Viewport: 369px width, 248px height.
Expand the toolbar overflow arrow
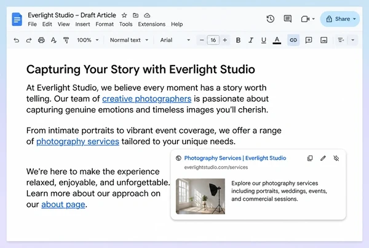[353, 40]
